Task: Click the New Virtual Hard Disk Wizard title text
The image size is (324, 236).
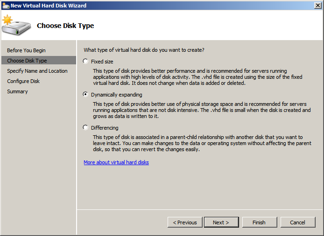Action: (48, 6)
